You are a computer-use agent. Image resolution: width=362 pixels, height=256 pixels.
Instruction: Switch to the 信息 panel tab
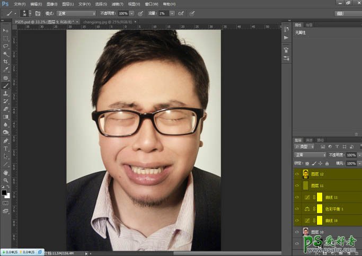point(309,24)
